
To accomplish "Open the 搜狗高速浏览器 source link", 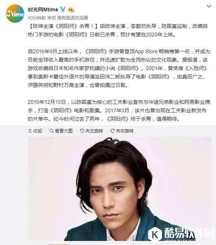I will click(72, 18).
